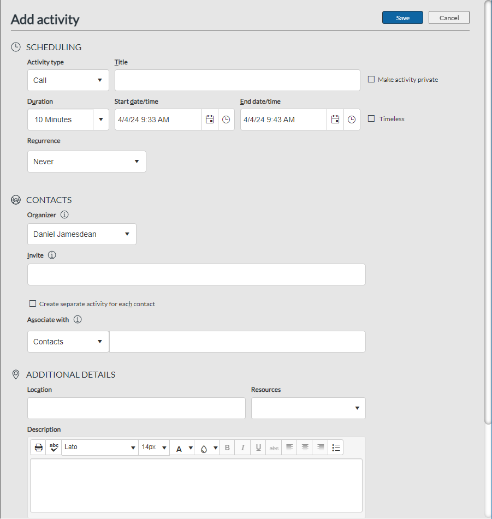Open the end time clock picker
492x519 pixels.
click(352, 120)
